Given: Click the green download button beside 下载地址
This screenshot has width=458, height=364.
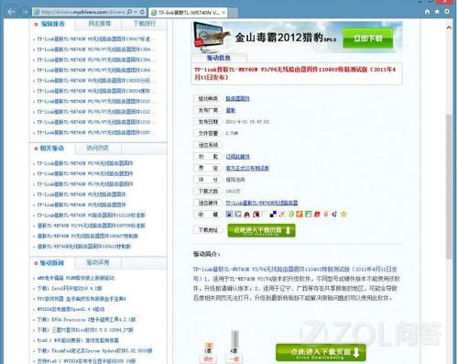Looking at the screenshot, I should coord(261,230).
